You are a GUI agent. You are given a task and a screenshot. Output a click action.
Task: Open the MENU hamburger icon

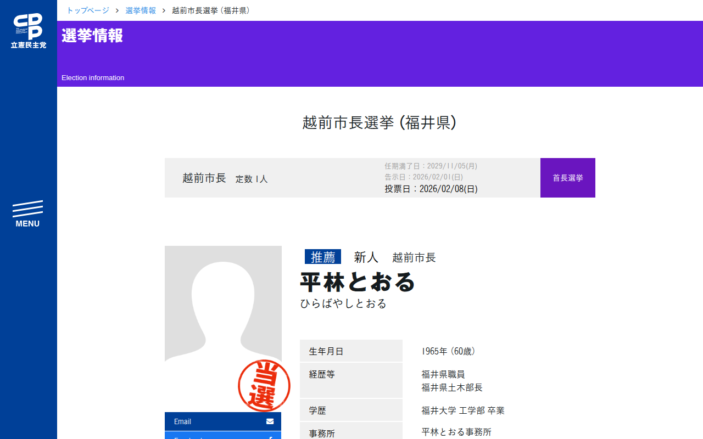pyautogui.click(x=27, y=214)
